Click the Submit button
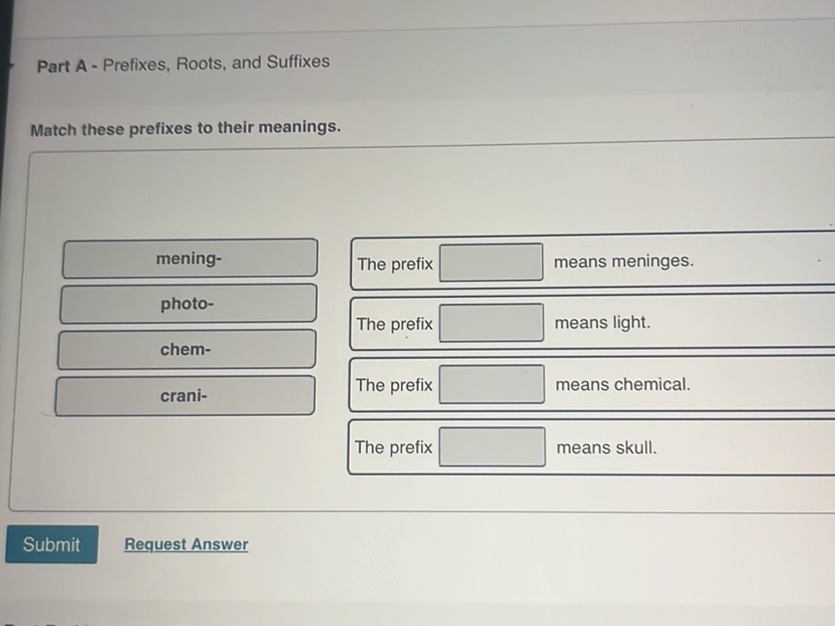The image size is (835, 626). click(52, 544)
